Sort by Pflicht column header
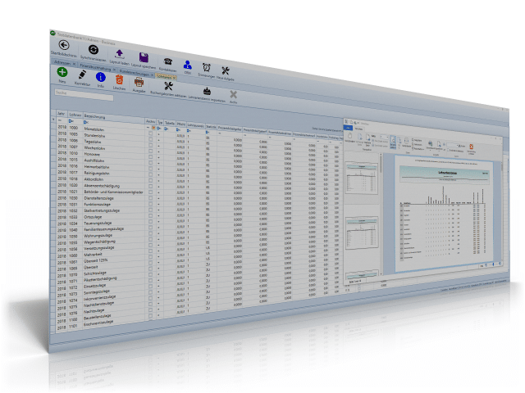525x393 pixels. click(x=180, y=124)
